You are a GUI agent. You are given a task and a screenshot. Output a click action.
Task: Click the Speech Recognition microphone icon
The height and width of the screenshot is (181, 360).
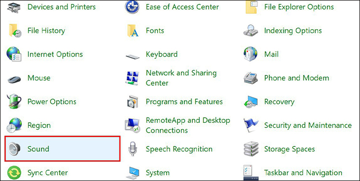pos(133,149)
